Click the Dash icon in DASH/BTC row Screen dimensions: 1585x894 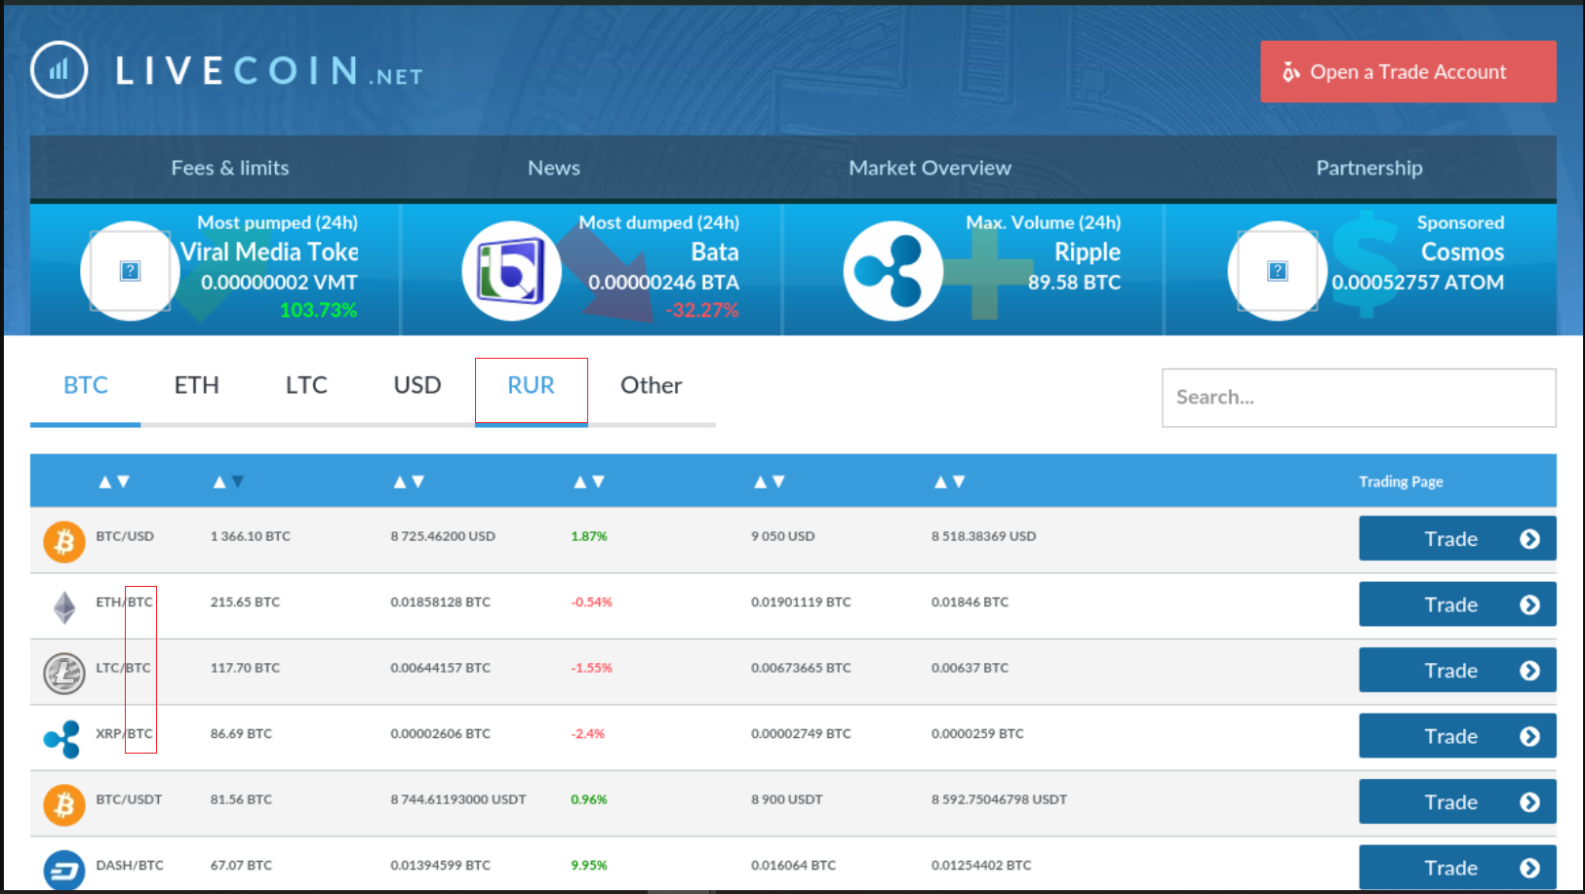(64, 869)
